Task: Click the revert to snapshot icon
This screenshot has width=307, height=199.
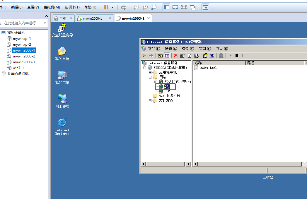Action: (x=145, y=7)
